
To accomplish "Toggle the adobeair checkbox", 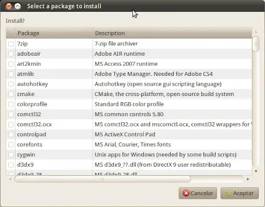I will click(11, 54).
